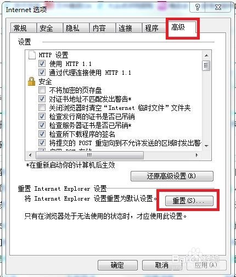Click the horizontal scroll left arrow

click(x=30, y=155)
